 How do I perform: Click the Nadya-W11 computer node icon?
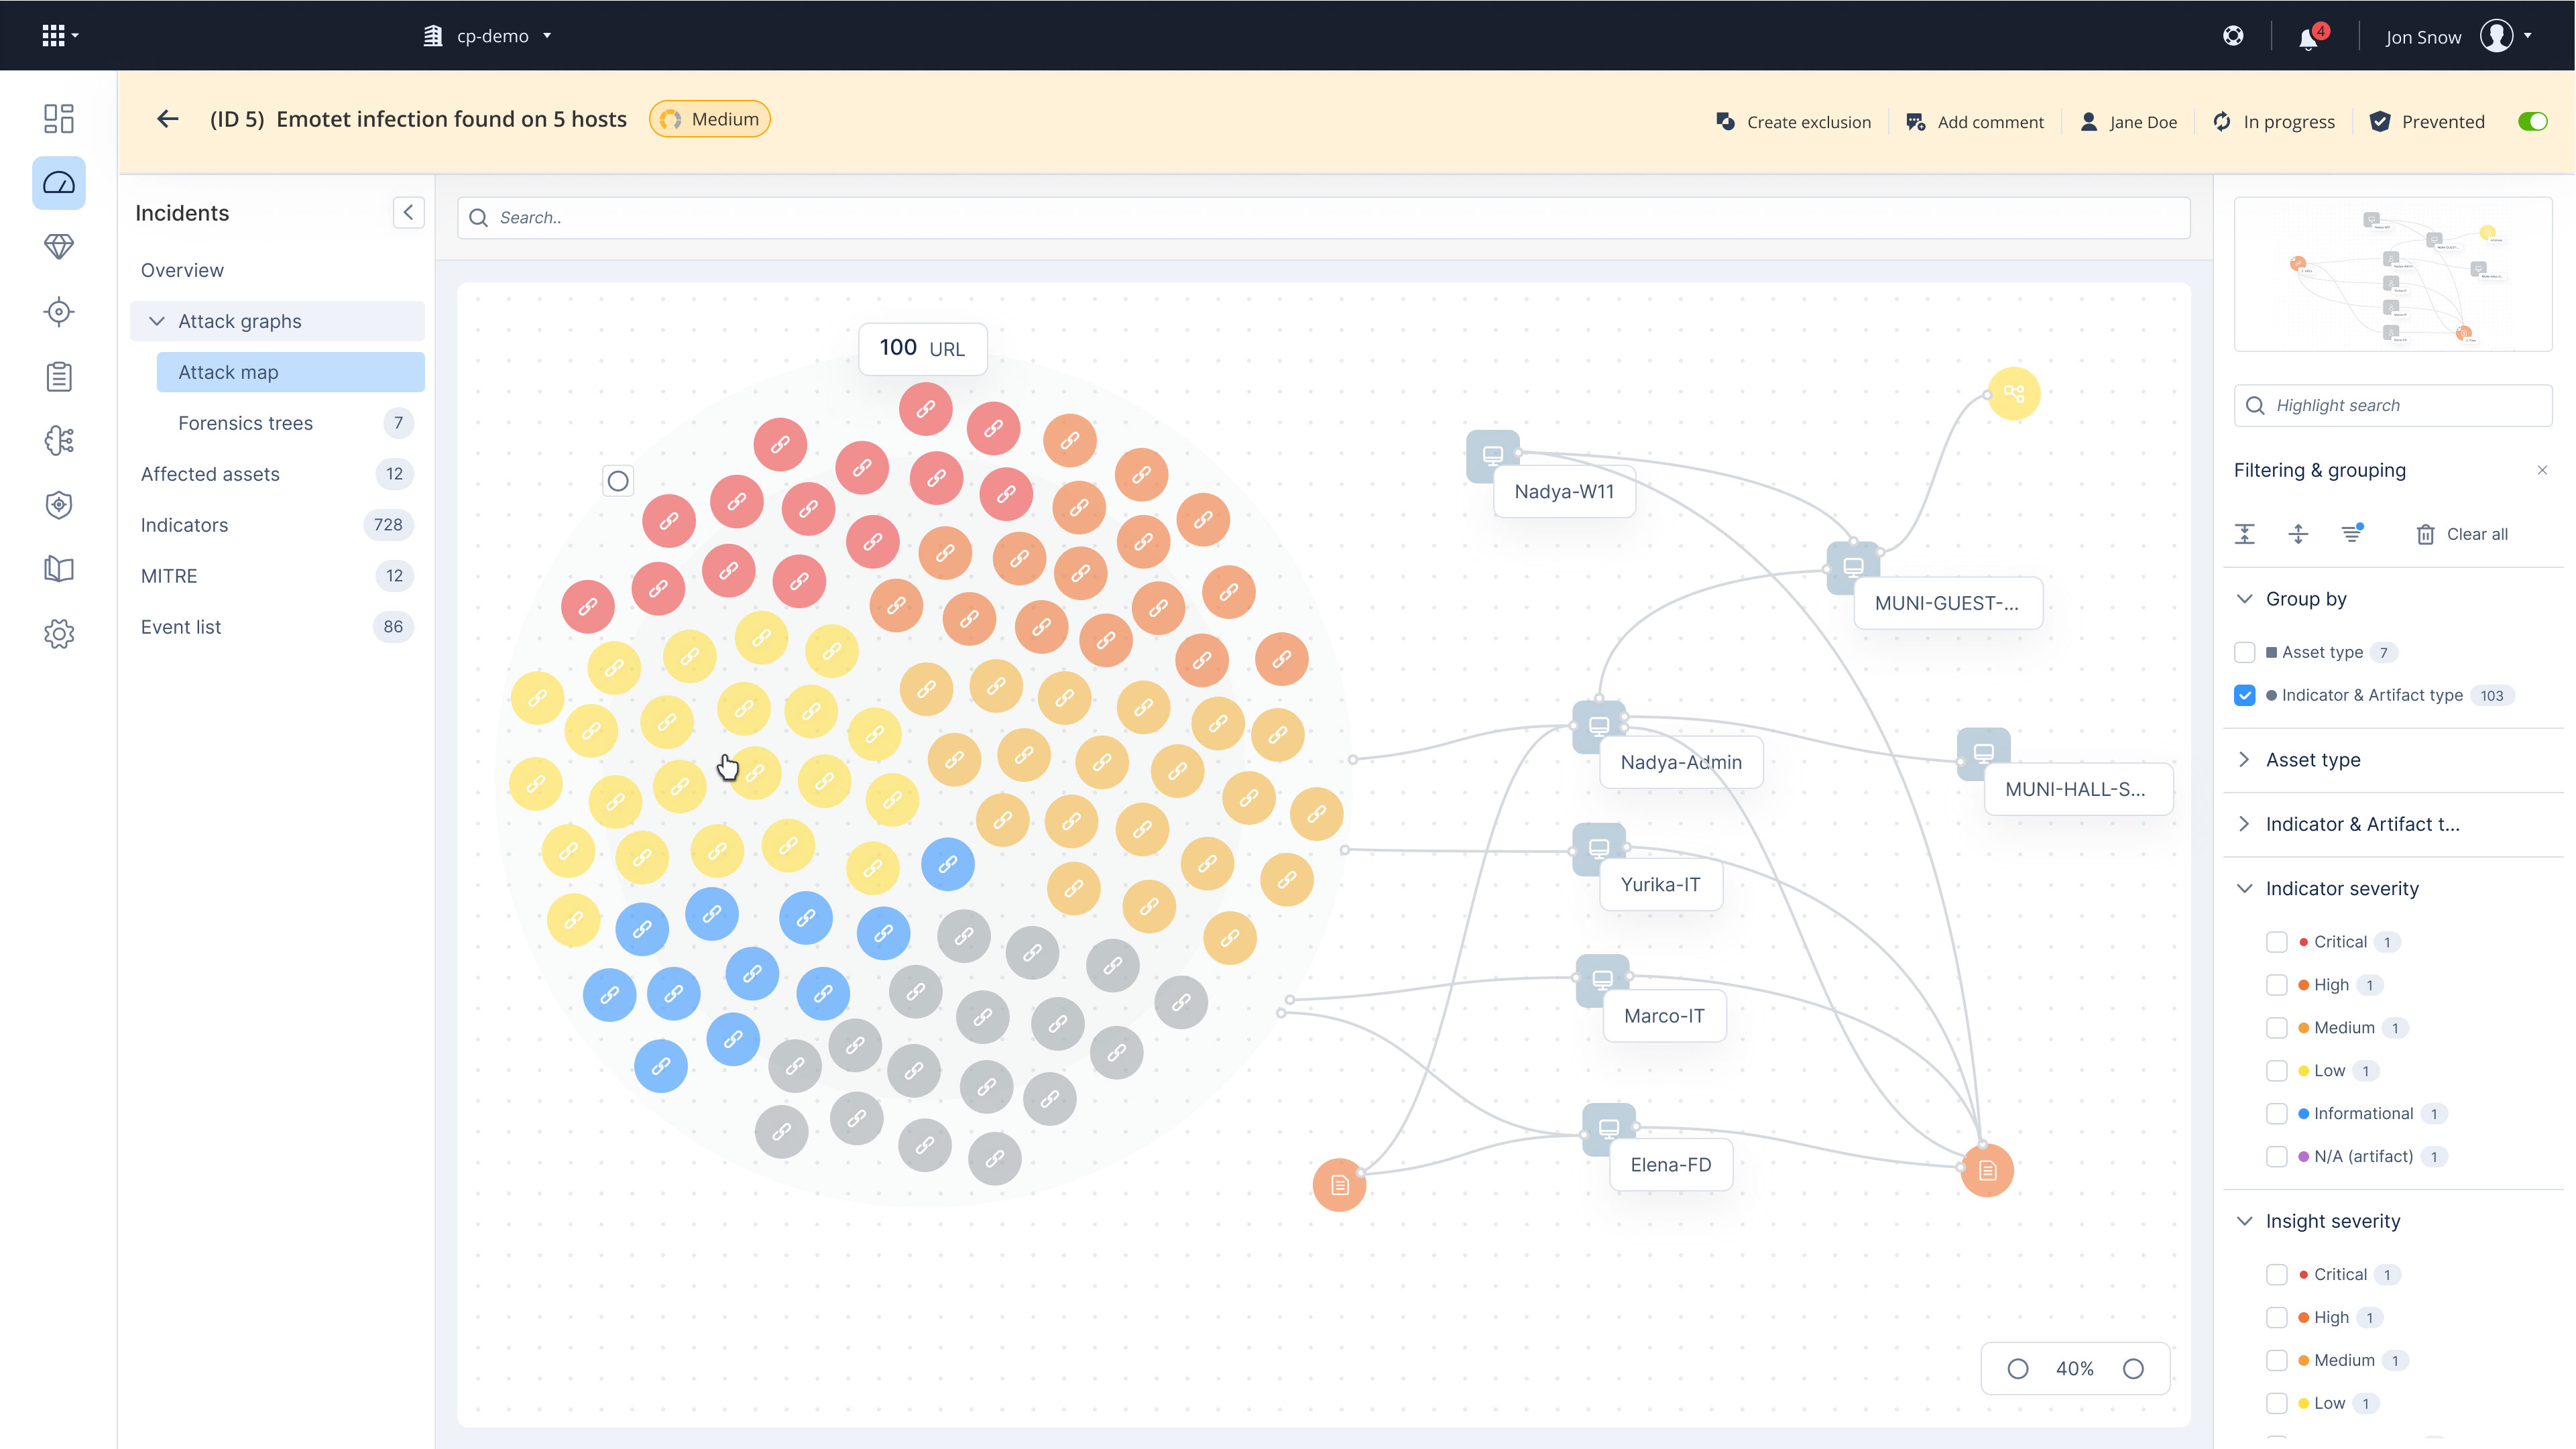1493,456
